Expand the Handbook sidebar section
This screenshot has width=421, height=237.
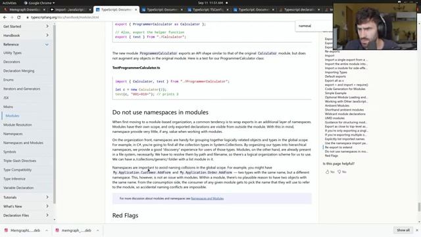click(x=47, y=35)
